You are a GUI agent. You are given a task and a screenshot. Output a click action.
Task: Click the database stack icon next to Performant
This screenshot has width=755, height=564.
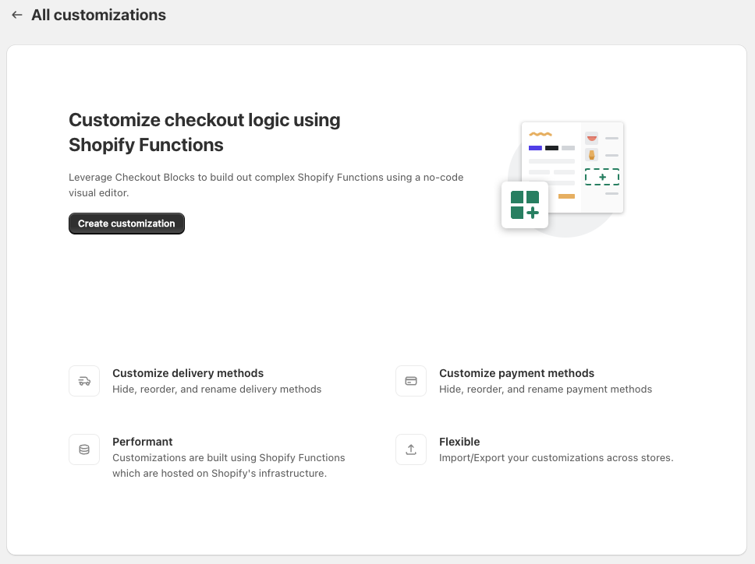84,449
